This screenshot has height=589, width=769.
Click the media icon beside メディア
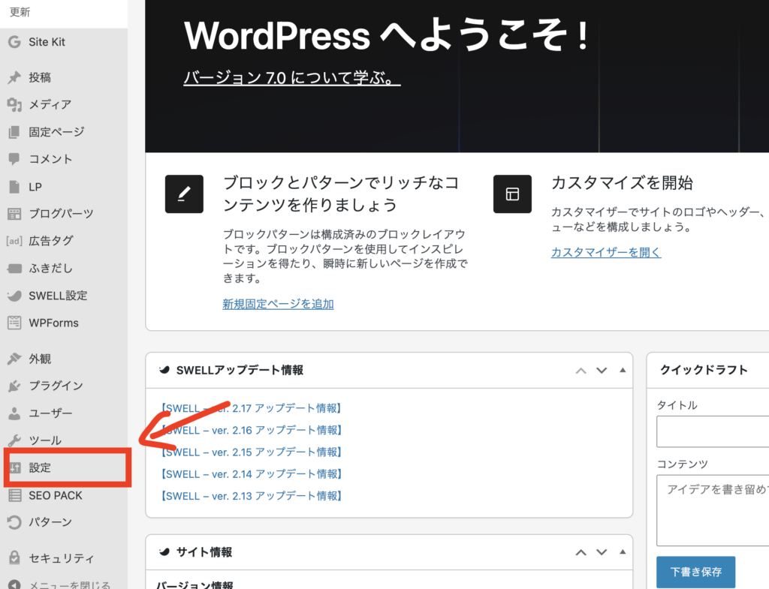14,104
